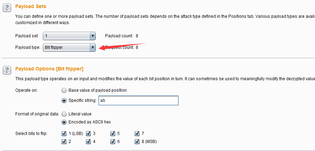
Task: Uncheck the bit 1 (LSB) checkbox
Action: 64,134
